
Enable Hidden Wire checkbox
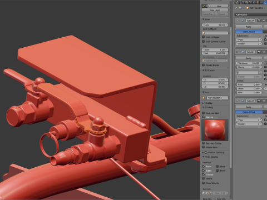[x=204, y=147]
